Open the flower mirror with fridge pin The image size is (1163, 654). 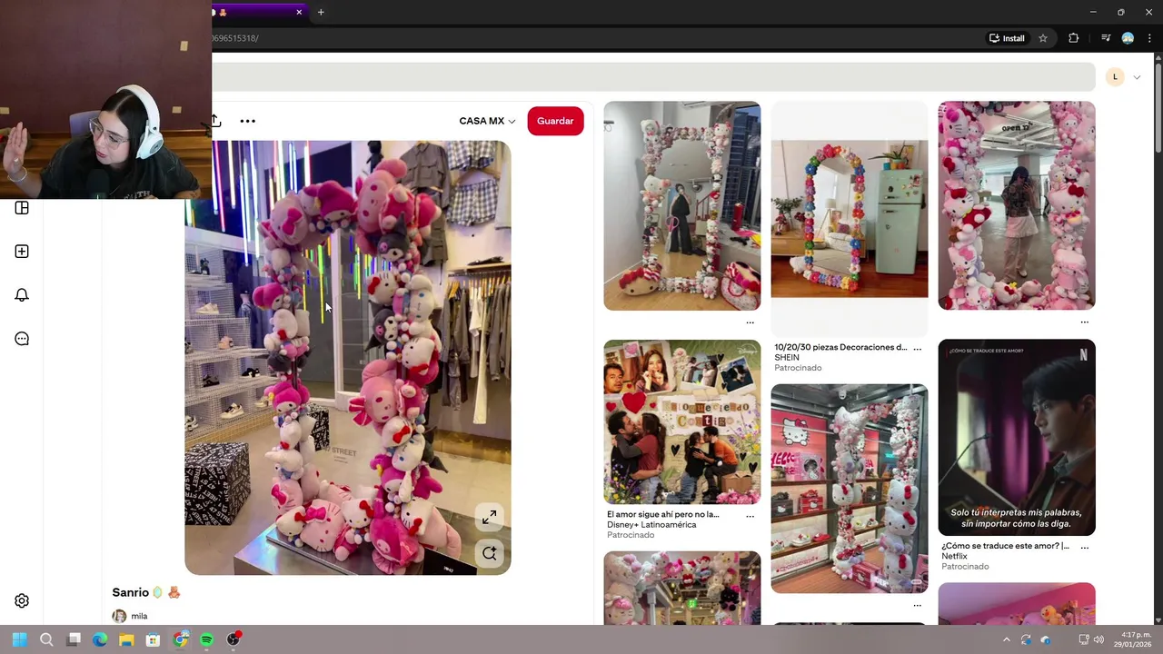850,219
